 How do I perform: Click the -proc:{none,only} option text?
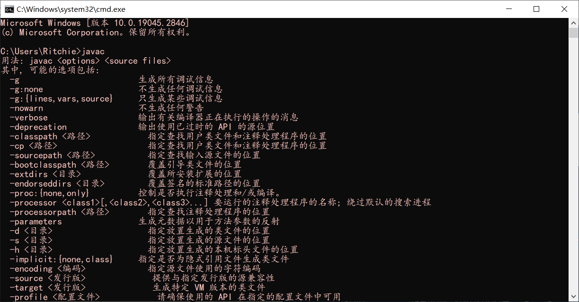pos(49,193)
